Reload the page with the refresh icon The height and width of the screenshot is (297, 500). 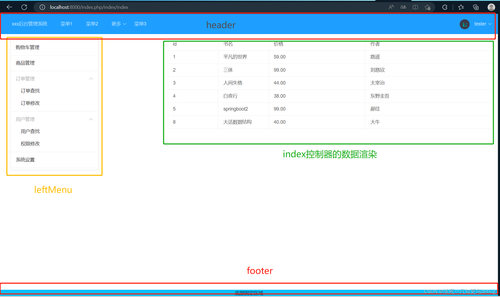tap(24, 7)
